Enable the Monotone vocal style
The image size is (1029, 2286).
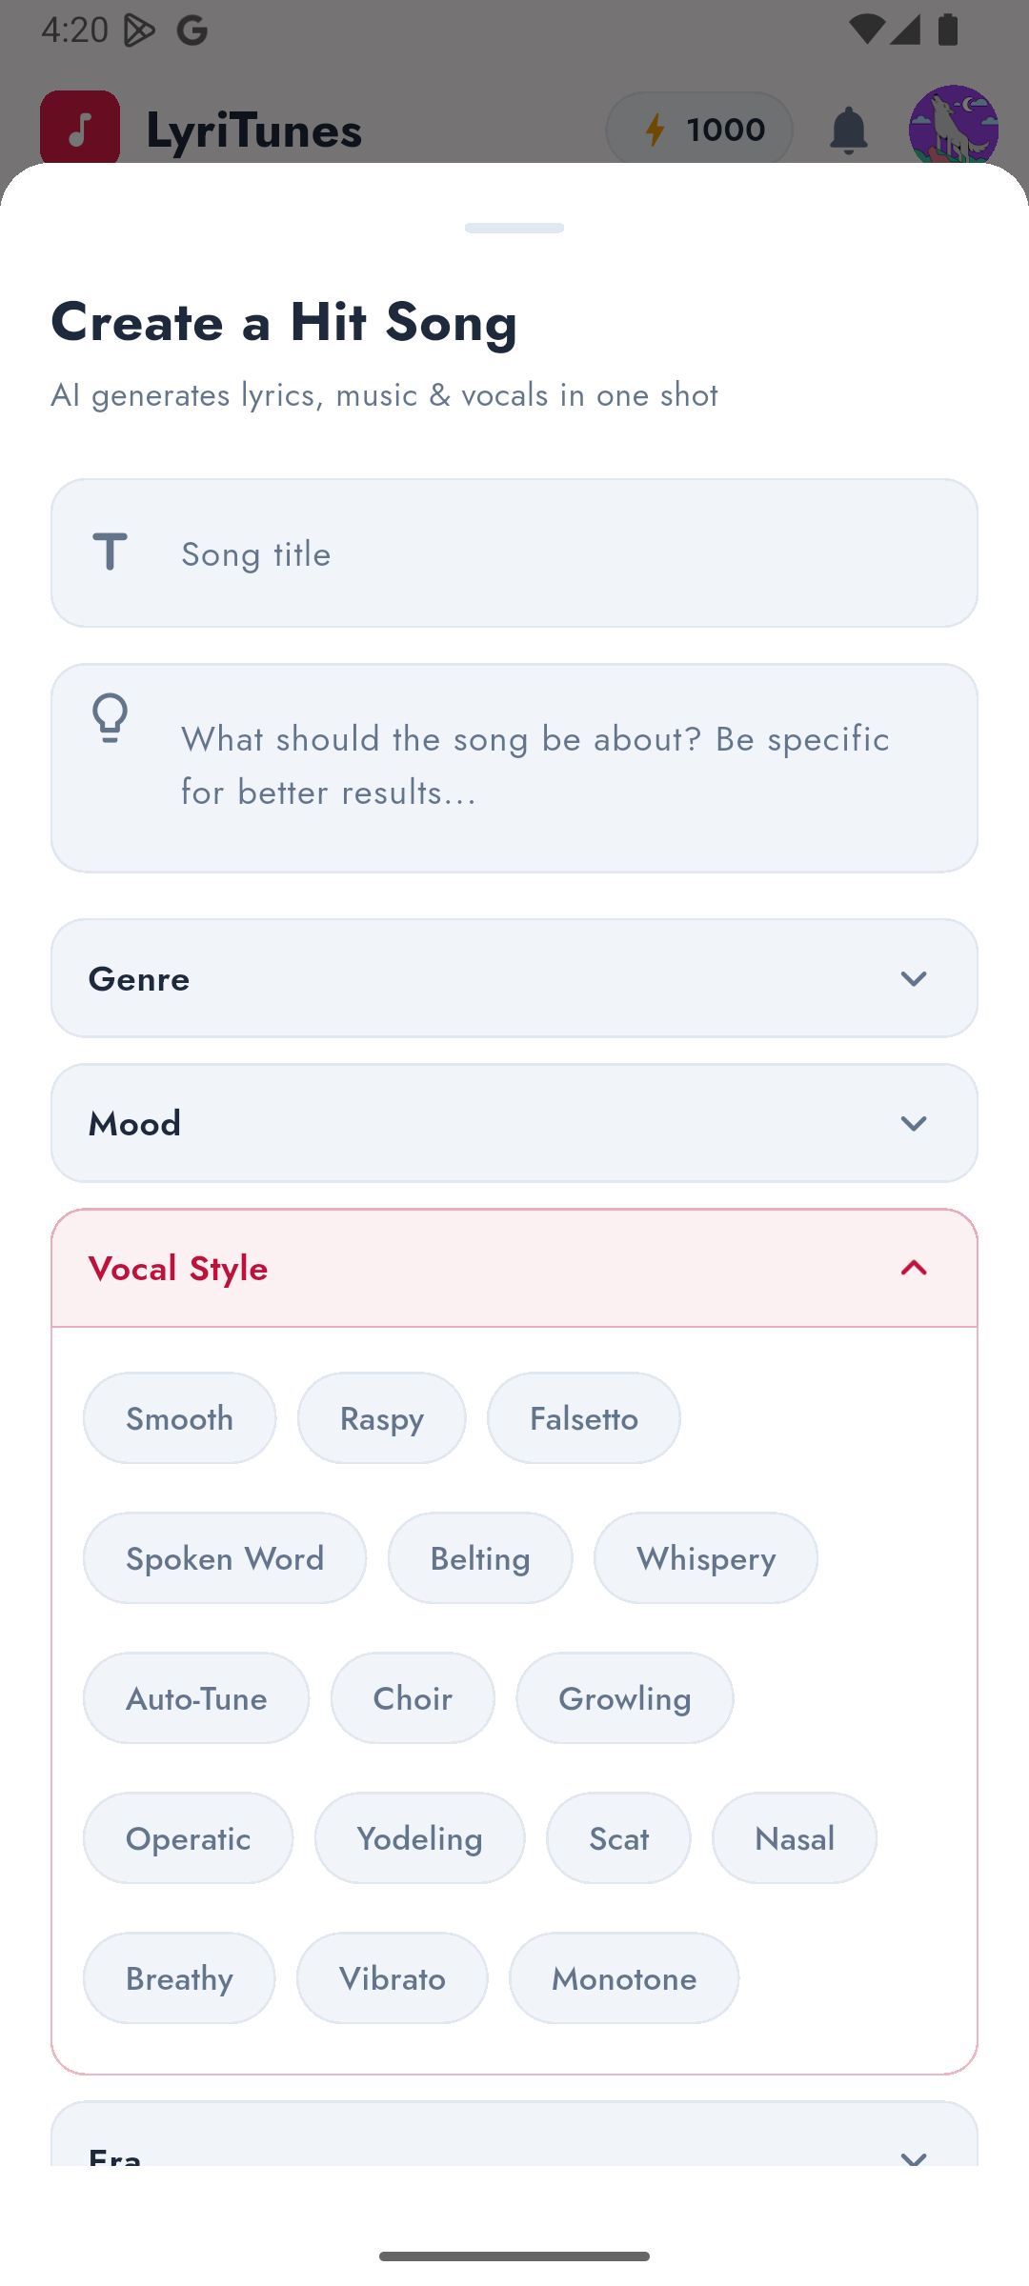tap(623, 1978)
